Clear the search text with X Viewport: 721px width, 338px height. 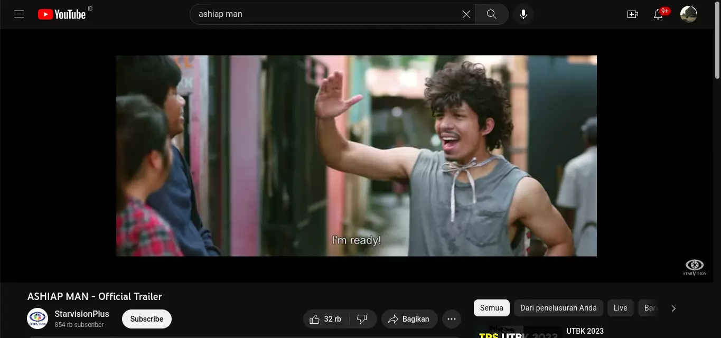466,14
